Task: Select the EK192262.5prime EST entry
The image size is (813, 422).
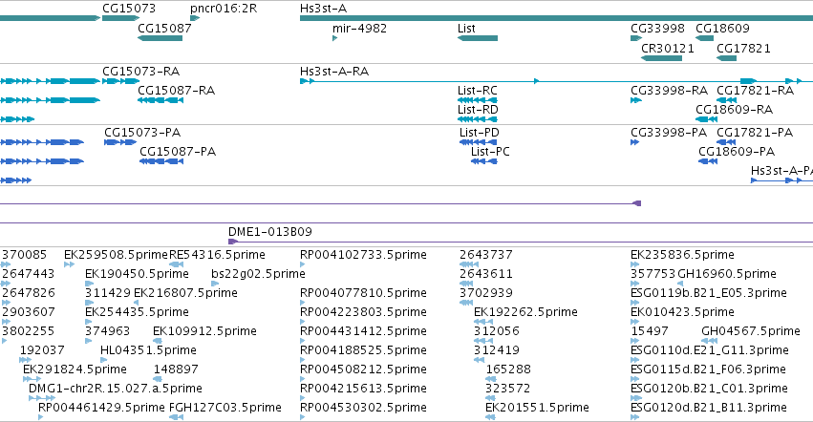Action: pos(525,311)
